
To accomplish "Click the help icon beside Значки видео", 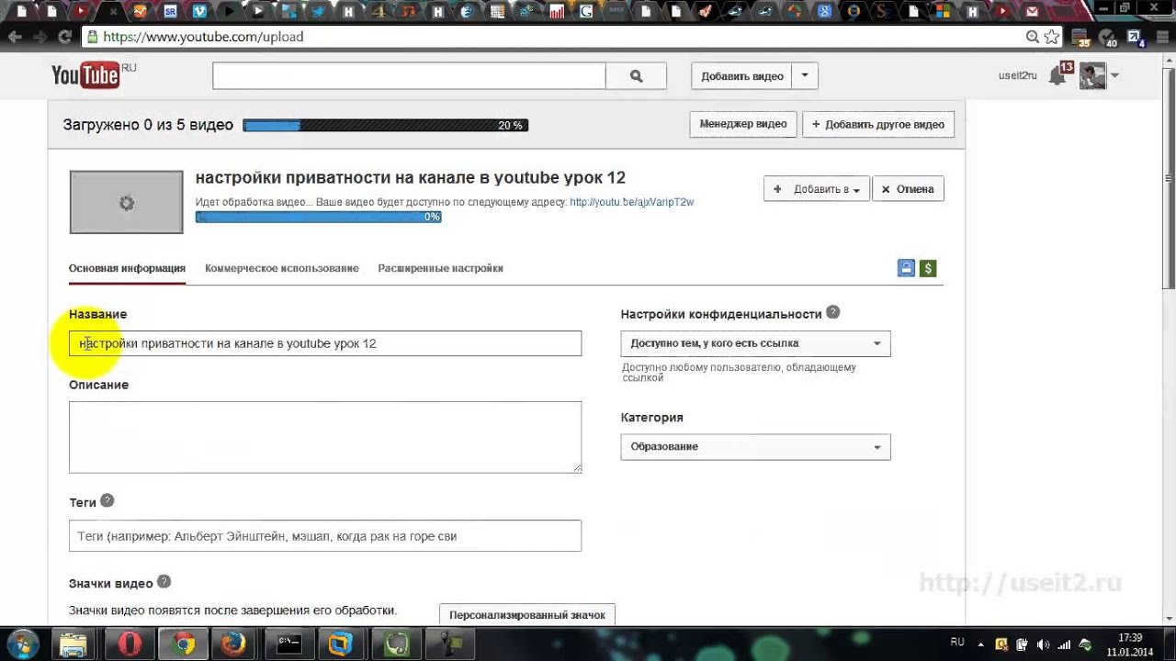I will coord(164,581).
